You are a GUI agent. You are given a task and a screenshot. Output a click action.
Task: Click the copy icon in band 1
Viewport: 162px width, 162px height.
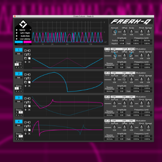click(26, 58)
